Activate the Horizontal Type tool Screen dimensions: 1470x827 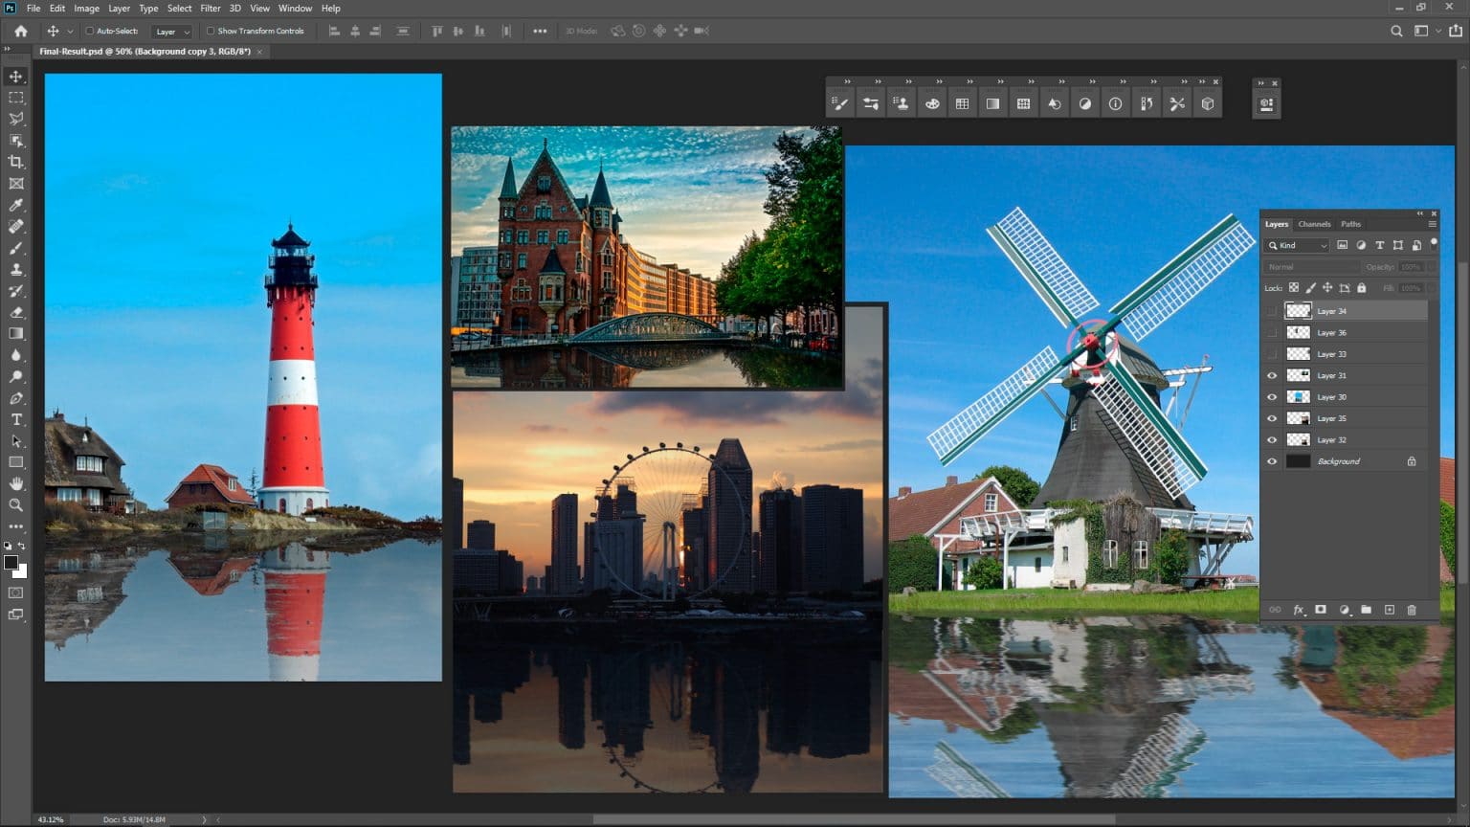[16, 419]
